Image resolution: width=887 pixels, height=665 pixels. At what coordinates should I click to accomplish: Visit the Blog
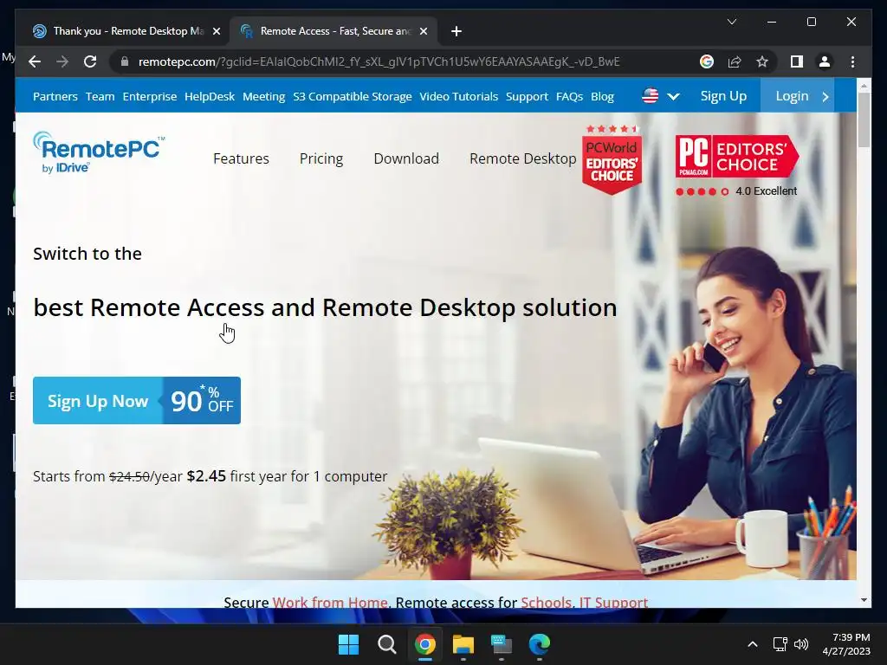(603, 97)
